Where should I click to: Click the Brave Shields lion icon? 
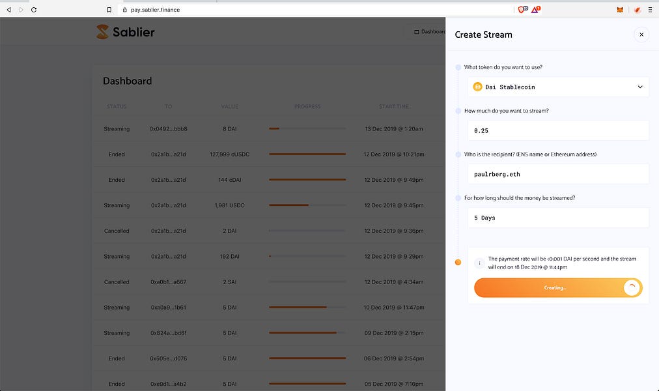522,10
